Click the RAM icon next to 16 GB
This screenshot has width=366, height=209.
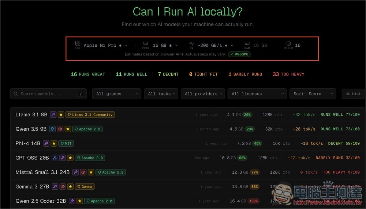click(247, 43)
